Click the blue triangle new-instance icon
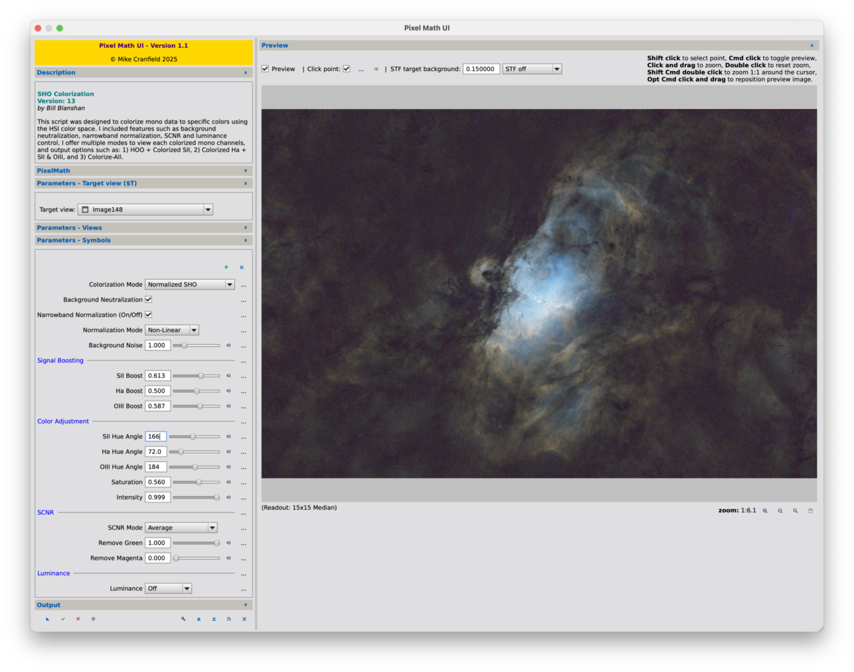 pyautogui.click(x=47, y=619)
